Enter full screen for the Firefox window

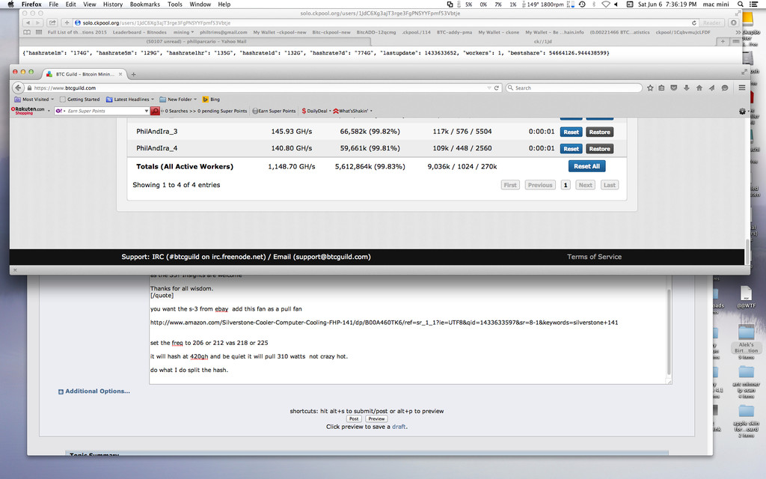pyautogui.click(x=744, y=72)
